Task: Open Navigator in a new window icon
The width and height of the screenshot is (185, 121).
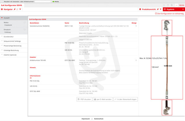Action: pos(17,9)
